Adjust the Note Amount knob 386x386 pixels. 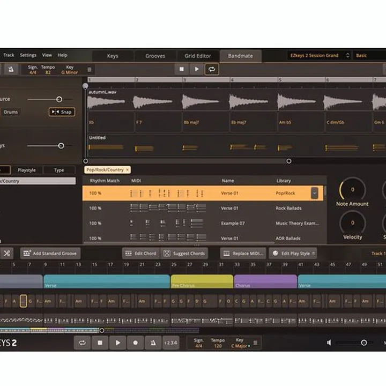[x=353, y=190]
